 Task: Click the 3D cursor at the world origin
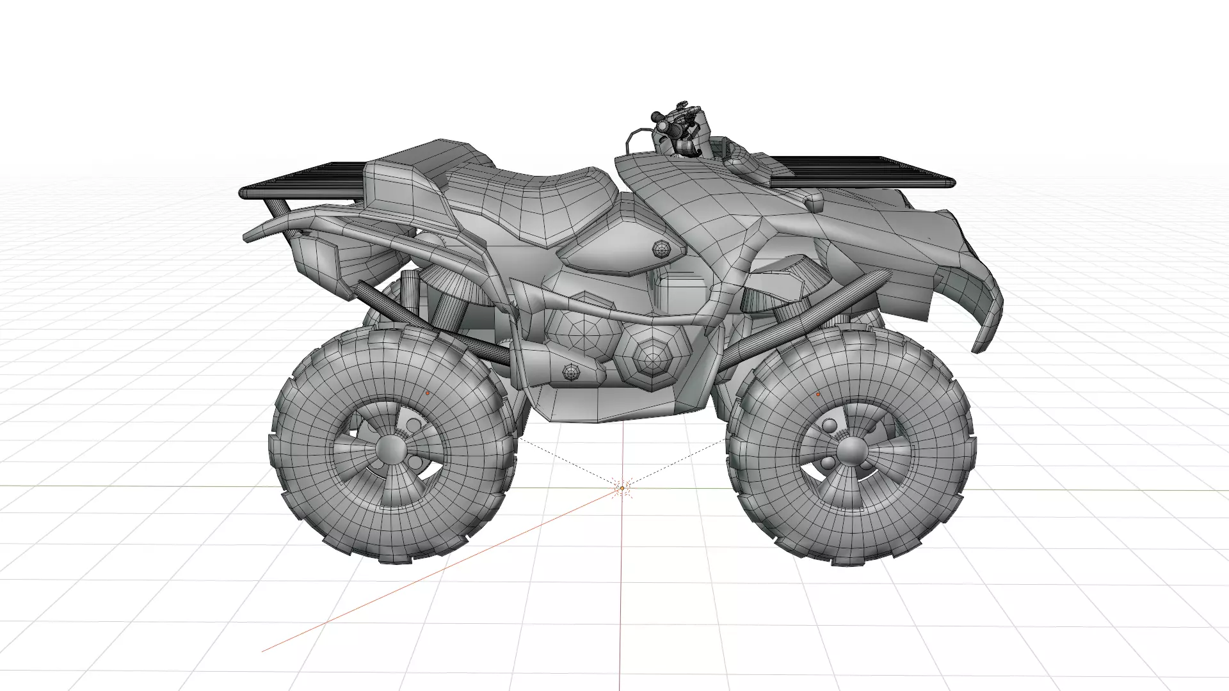[x=622, y=488]
